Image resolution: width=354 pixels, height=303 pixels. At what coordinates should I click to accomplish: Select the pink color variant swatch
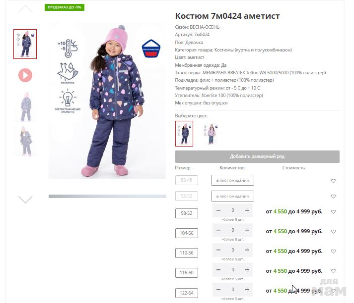211,134
